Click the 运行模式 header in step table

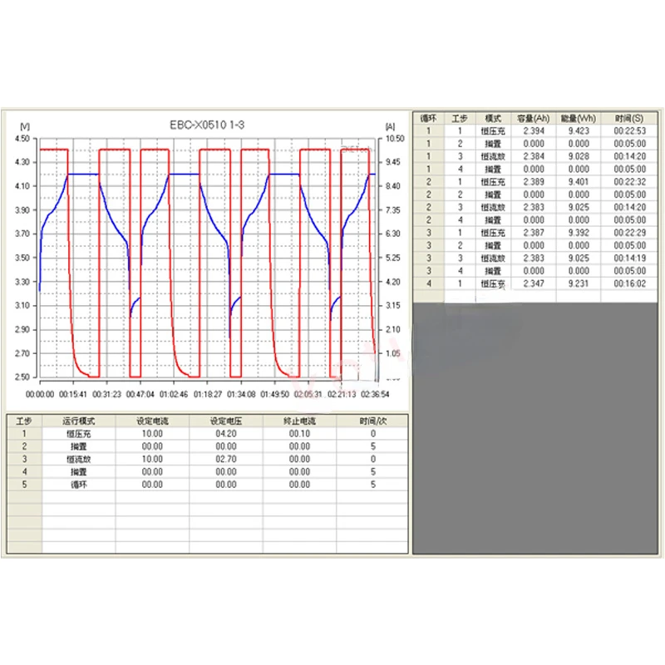78,421
